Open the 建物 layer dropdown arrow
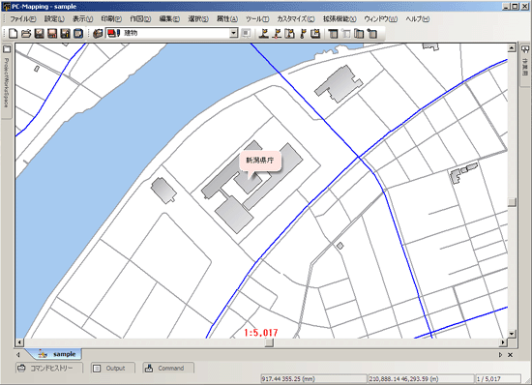Viewport: 532px width, 385px height. [234, 33]
